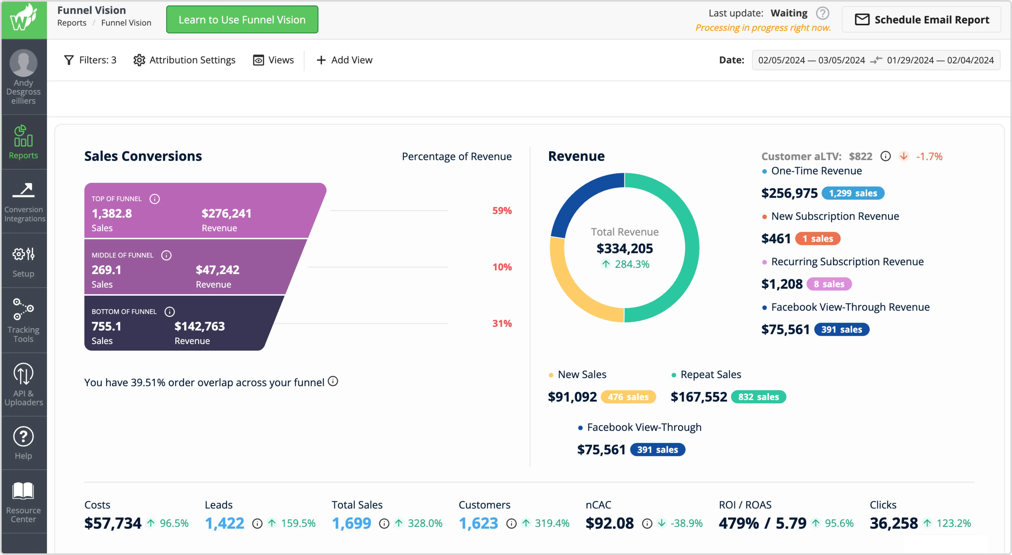Click Learn to Use Funnel Vision button
This screenshot has height=555, width=1012.
(x=242, y=20)
